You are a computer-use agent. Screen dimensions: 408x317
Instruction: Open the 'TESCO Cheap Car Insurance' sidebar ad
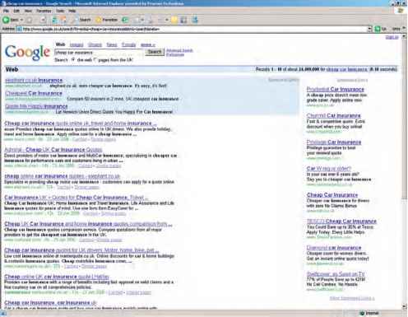(341, 221)
